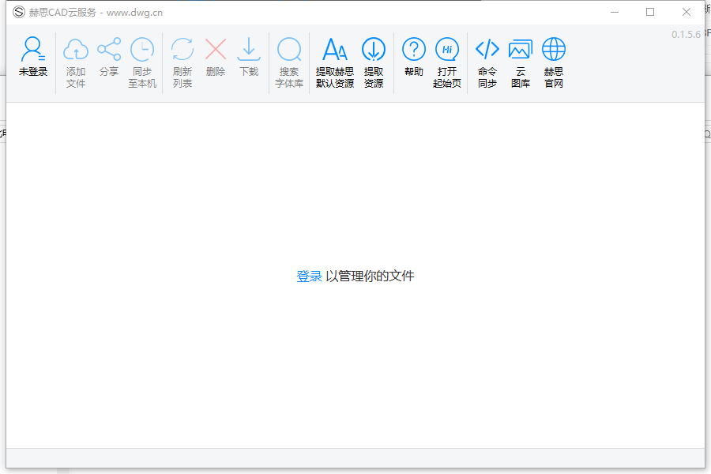Open 搜索字体库 font library search
Image resolution: width=711 pixels, height=474 pixels.
pyautogui.click(x=289, y=51)
